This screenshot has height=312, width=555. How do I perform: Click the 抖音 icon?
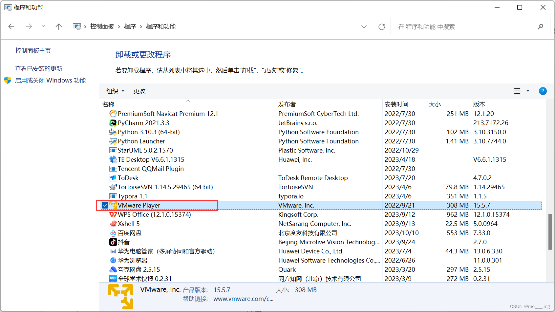113,242
